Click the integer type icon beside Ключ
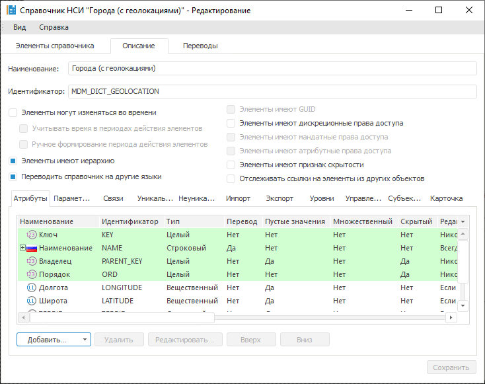485x384 pixels. pos(31,235)
